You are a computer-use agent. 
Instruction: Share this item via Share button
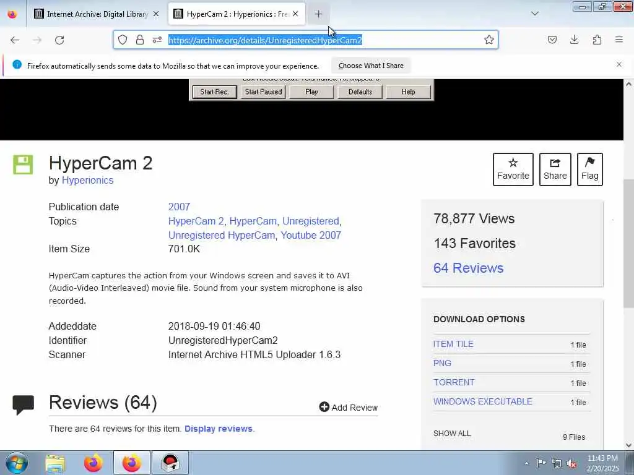click(x=555, y=169)
